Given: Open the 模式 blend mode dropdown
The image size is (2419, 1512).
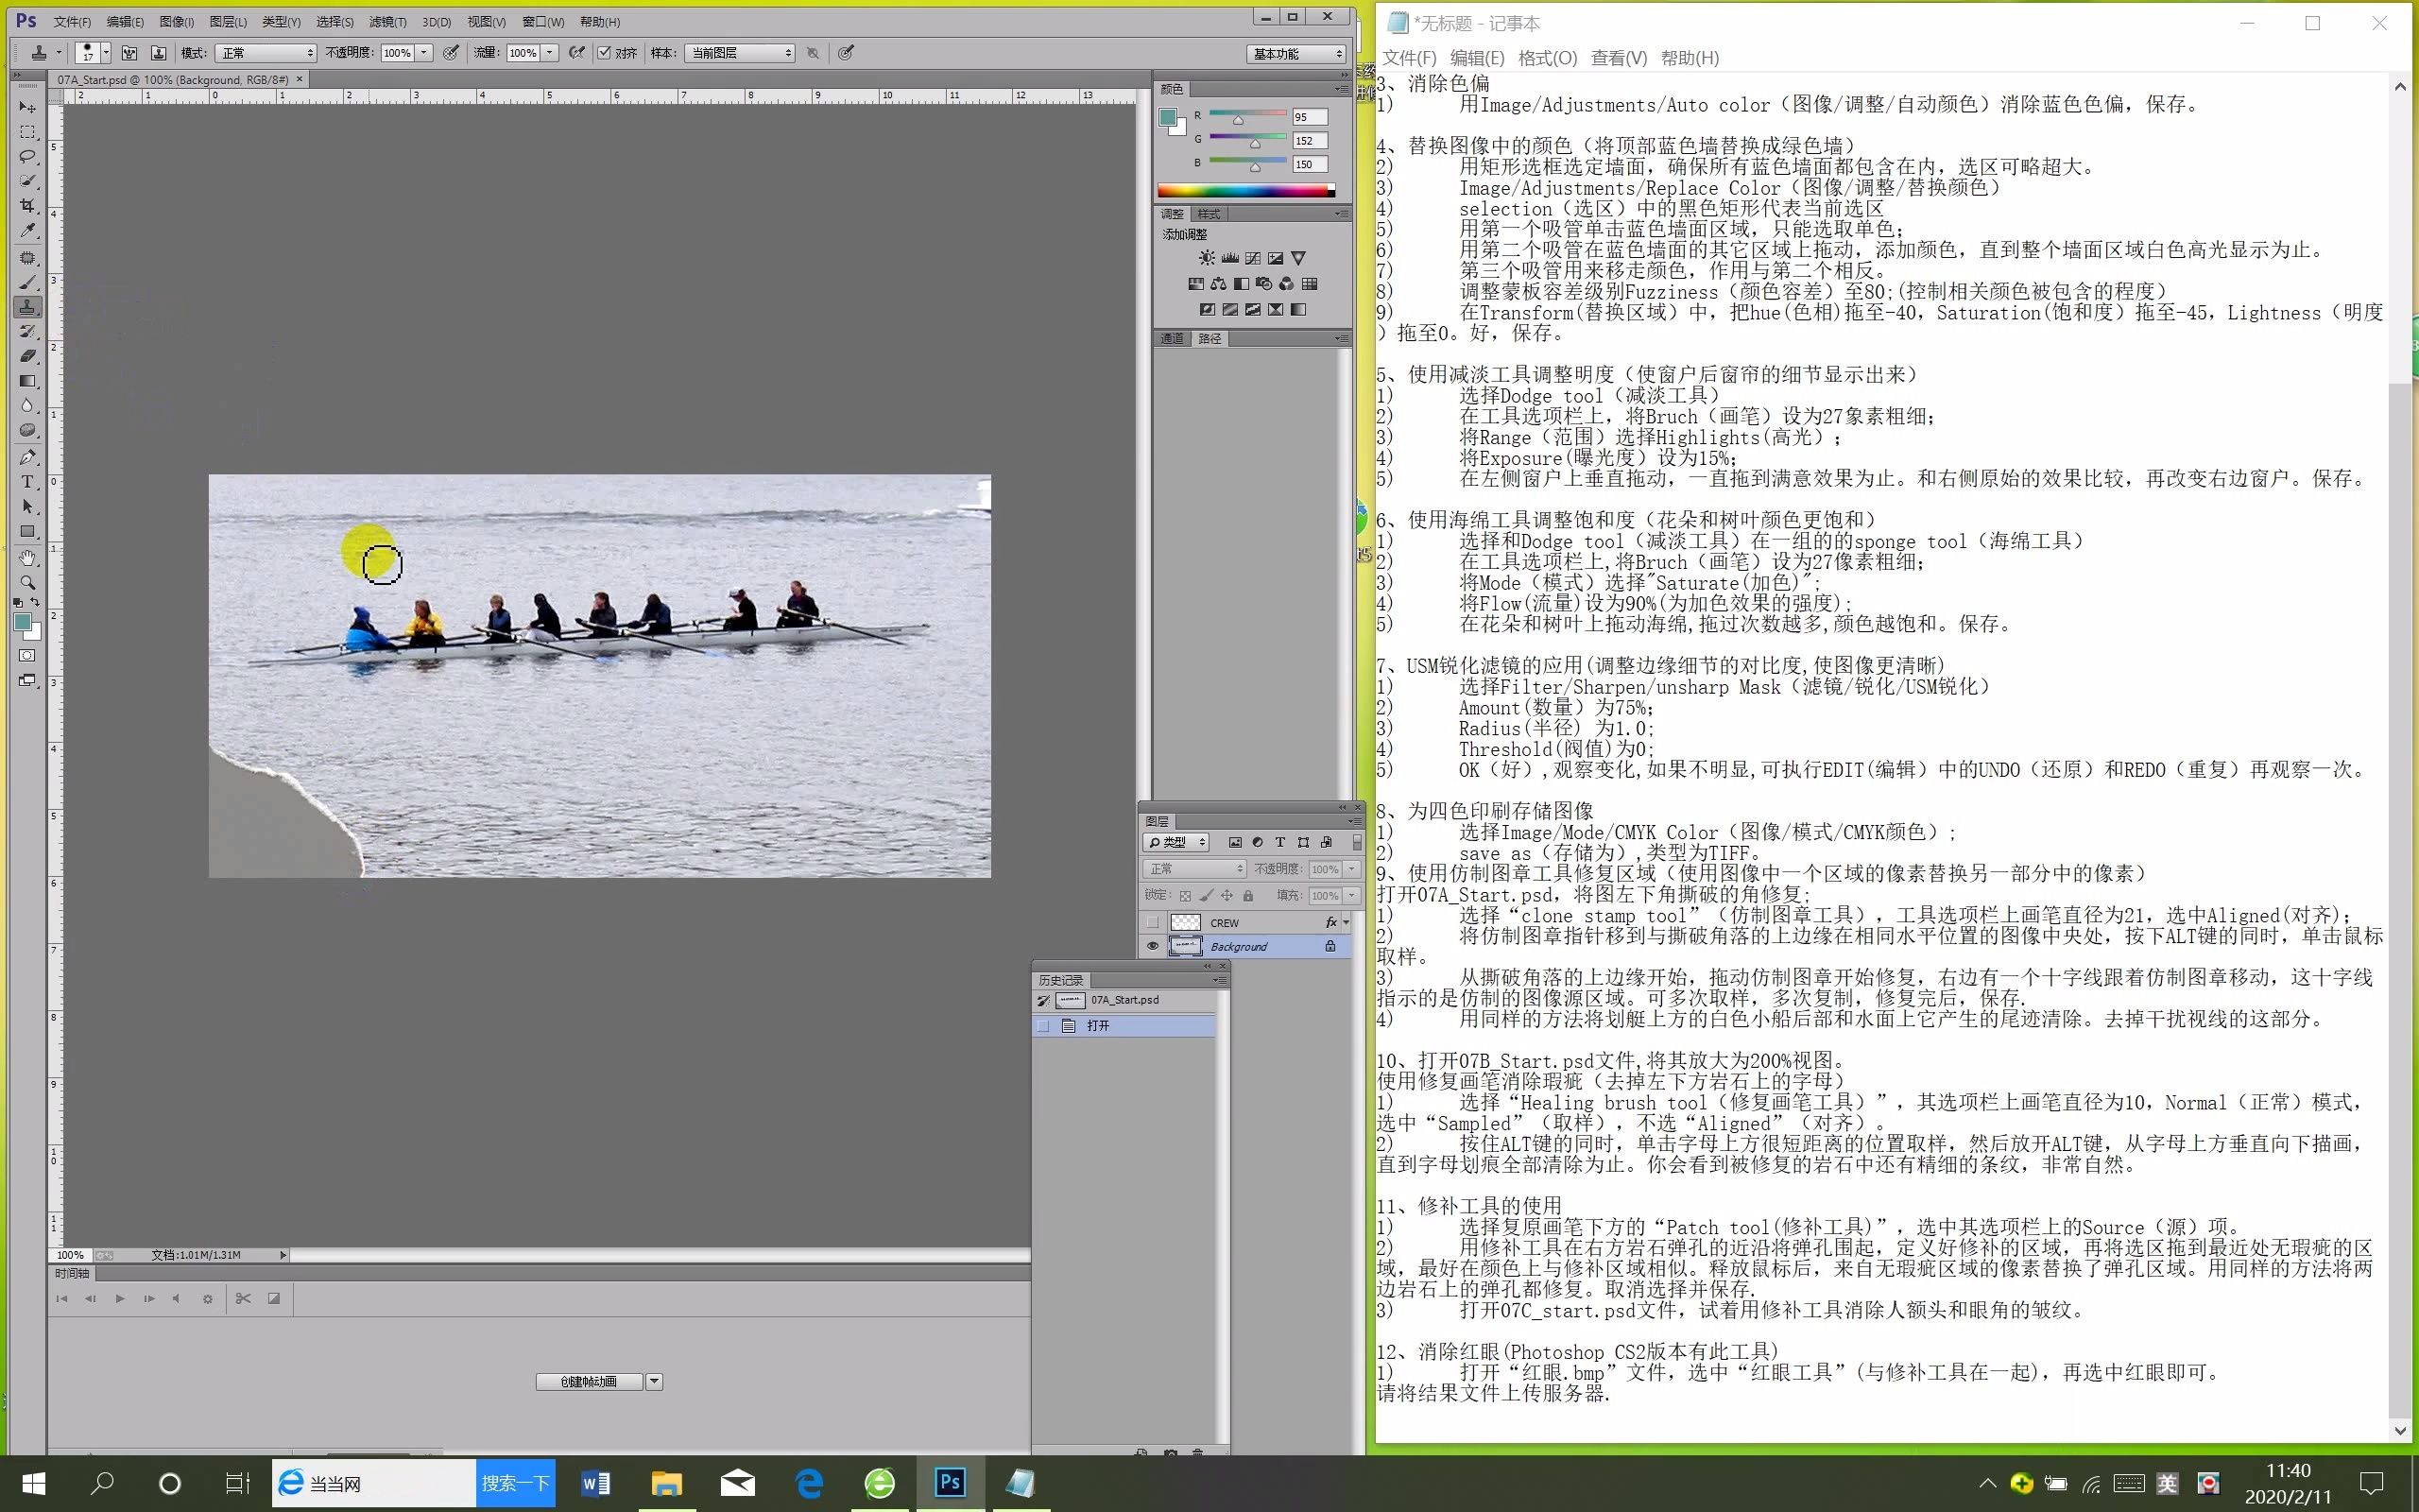Looking at the screenshot, I should [x=266, y=53].
